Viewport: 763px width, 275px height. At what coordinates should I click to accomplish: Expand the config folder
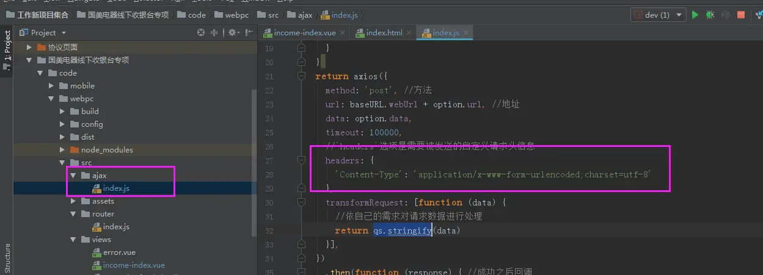pyautogui.click(x=62, y=124)
